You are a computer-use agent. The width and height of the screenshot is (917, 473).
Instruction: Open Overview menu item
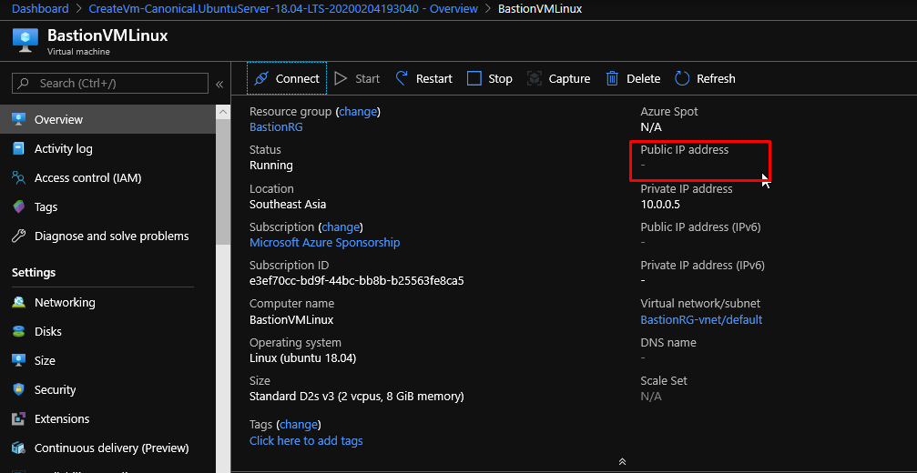(107, 119)
